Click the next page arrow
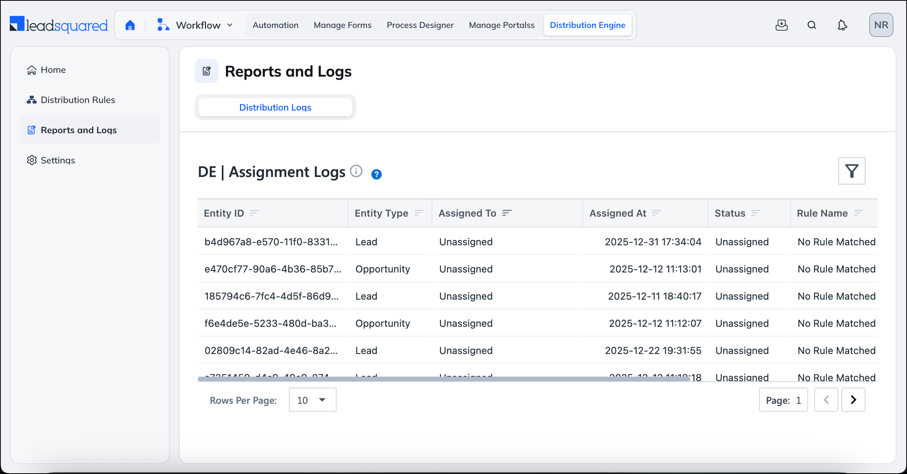This screenshot has width=907, height=474. pos(853,400)
